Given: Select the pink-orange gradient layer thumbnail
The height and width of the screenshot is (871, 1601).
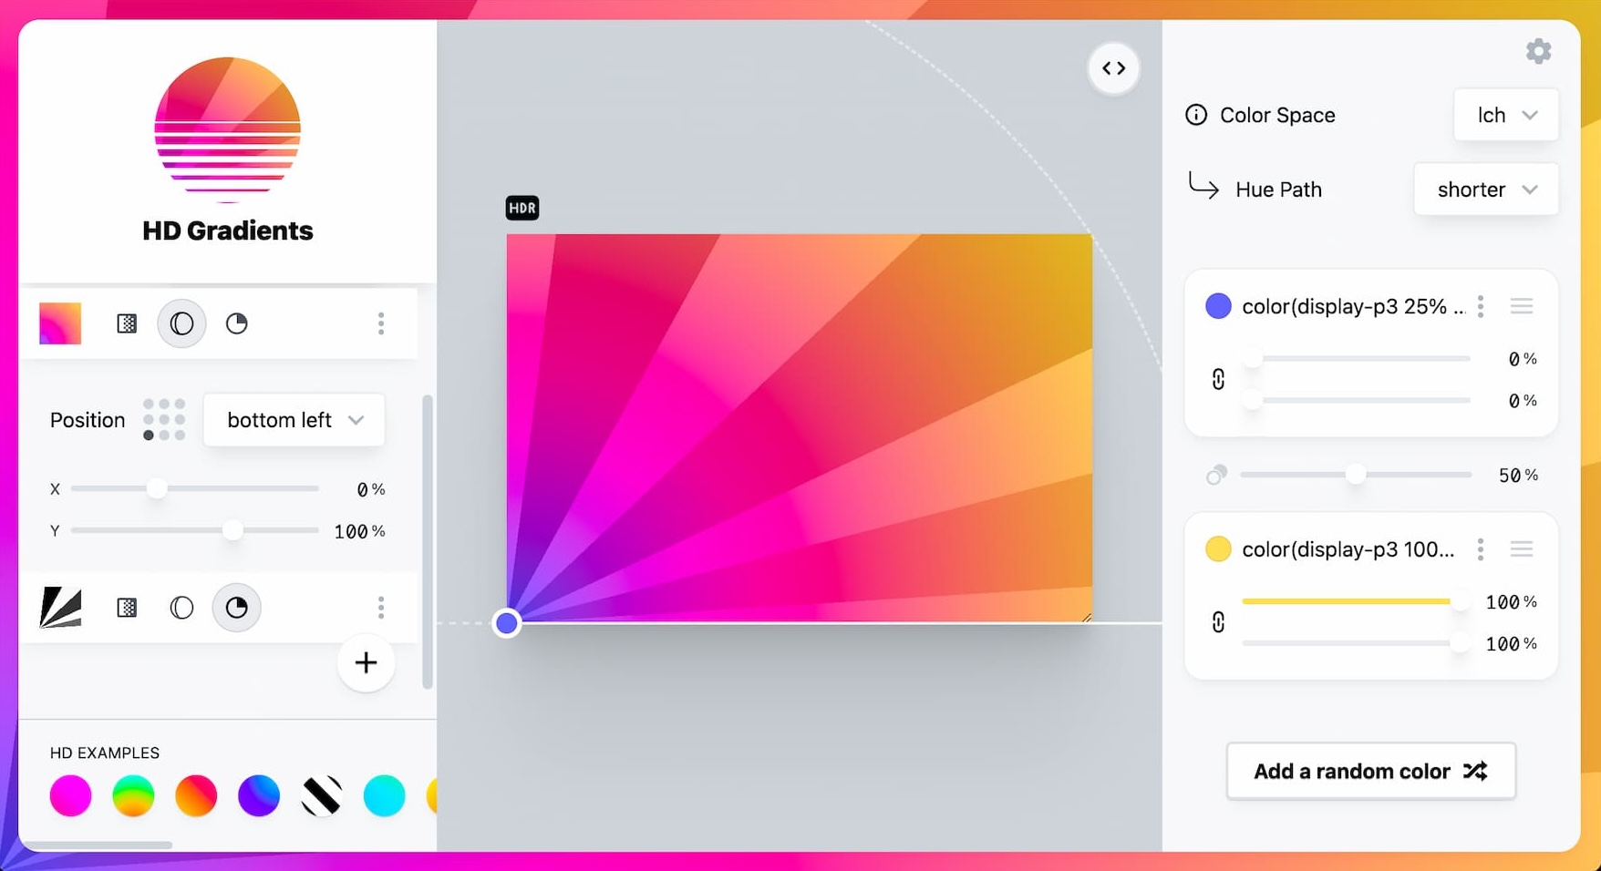Looking at the screenshot, I should 60,323.
